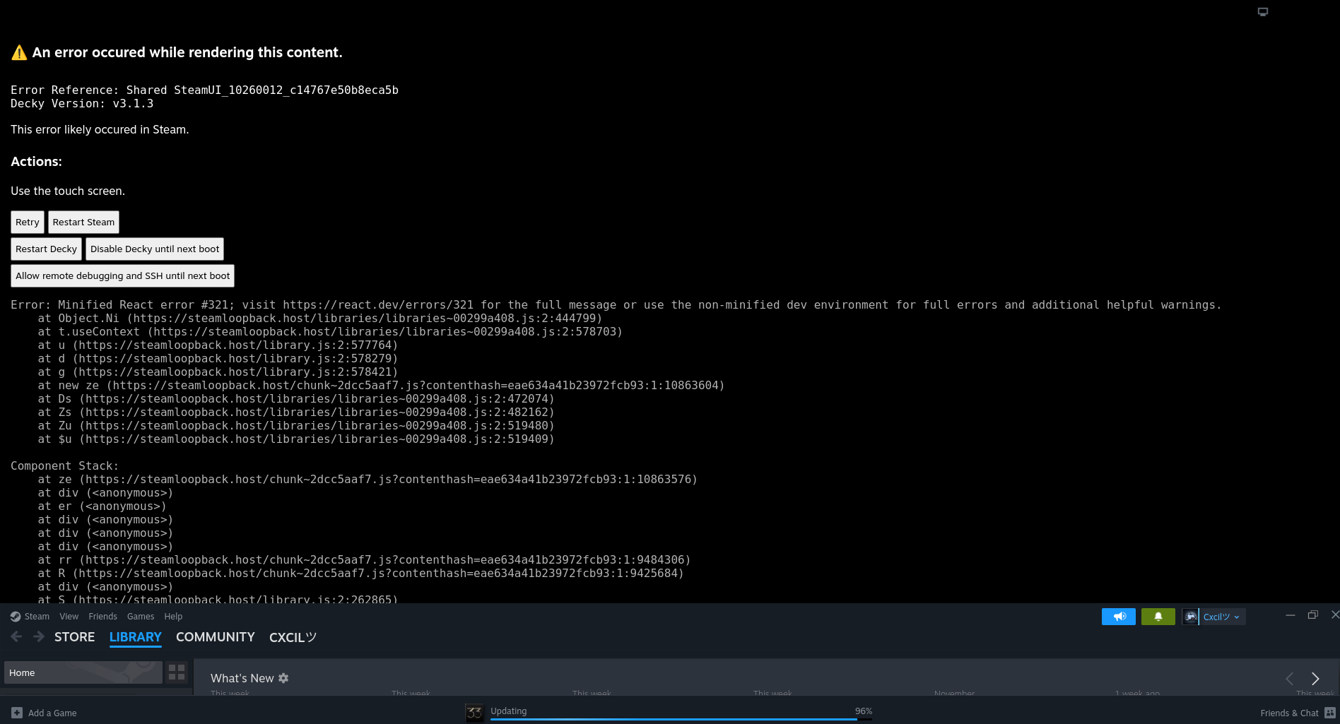Viewport: 1340px width, 724px height.
Task: Switch to the LIBRARY tab
Action: [x=136, y=637]
